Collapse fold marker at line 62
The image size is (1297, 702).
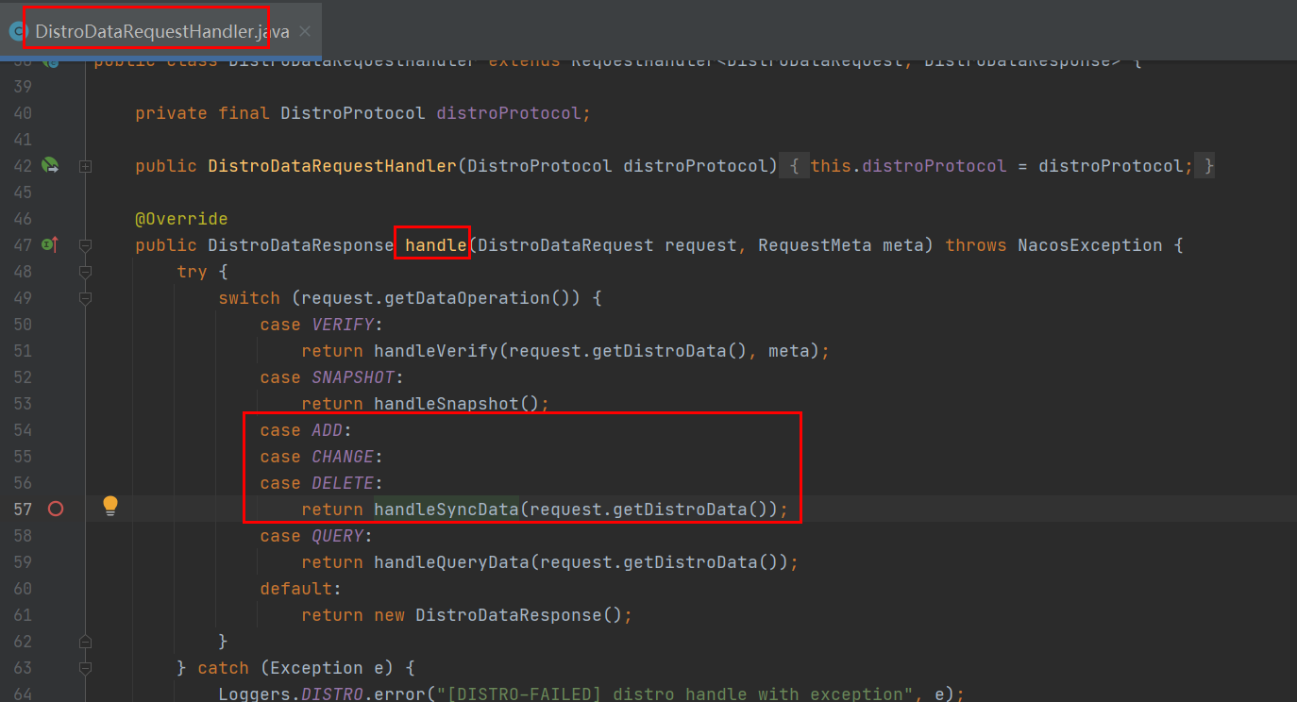(86, 642)
